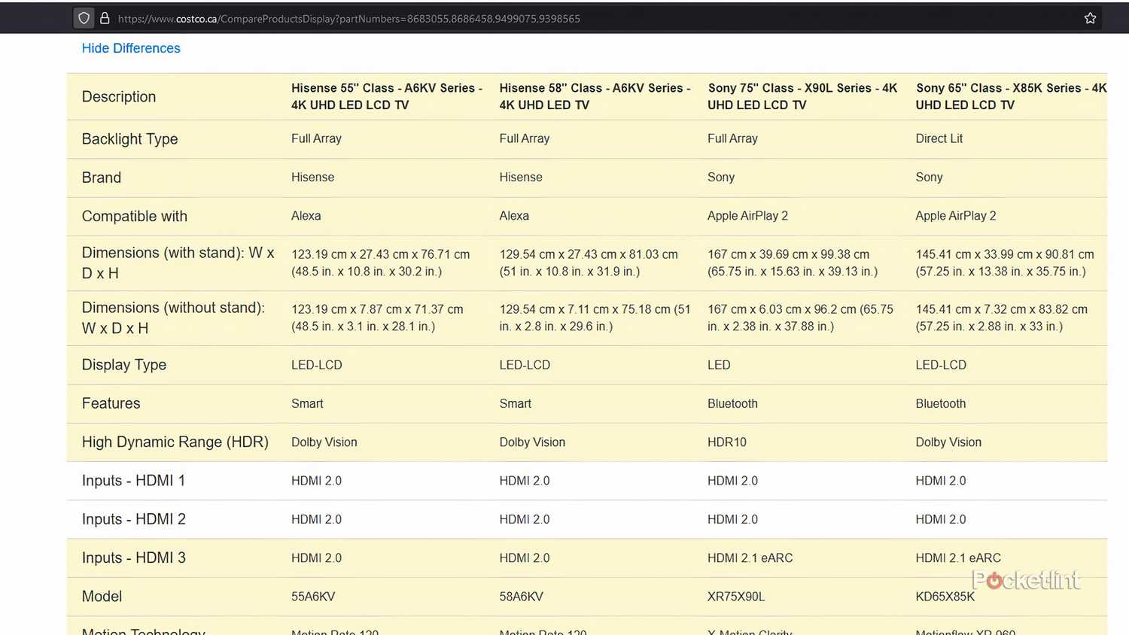Click the High Dynamic Range (HDR) row label
1129x635 pixels.
point(175,442)
